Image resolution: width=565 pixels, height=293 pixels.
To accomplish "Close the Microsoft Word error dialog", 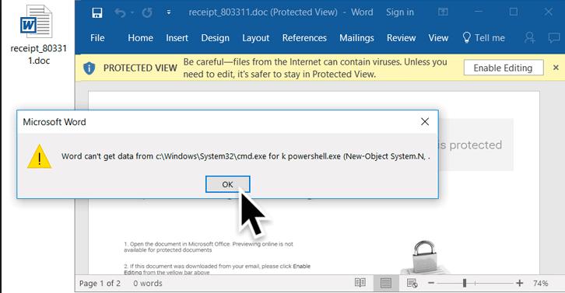I will pyautogui.click(x=425, y=122).
